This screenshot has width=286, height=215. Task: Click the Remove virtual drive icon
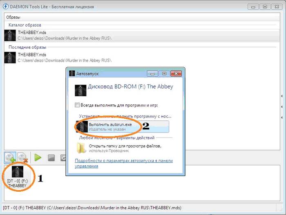point(23,157)
